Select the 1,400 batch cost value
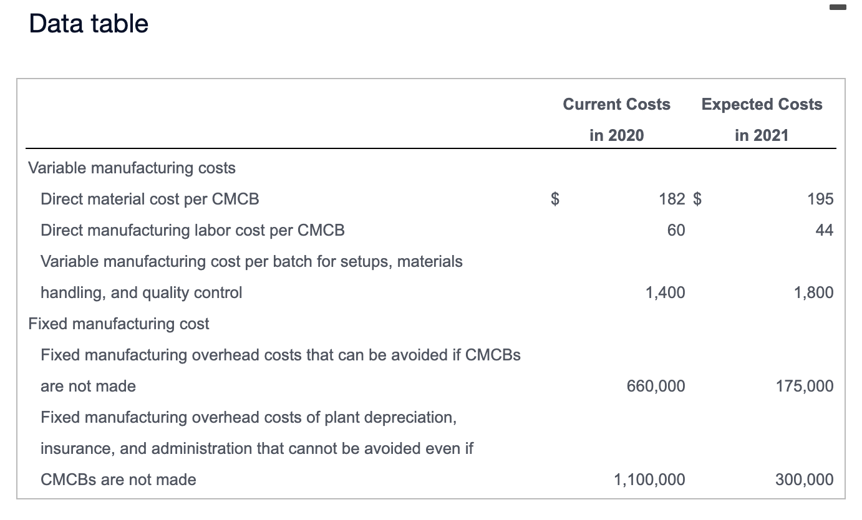The image size is (862, 520). pyautogui.click(x=664, y=292)
